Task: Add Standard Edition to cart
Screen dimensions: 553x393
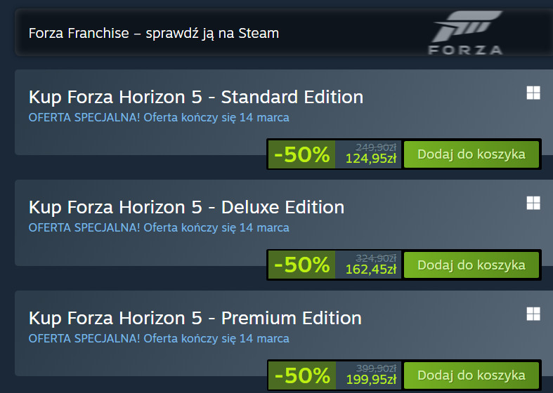Action: point(471,154)
